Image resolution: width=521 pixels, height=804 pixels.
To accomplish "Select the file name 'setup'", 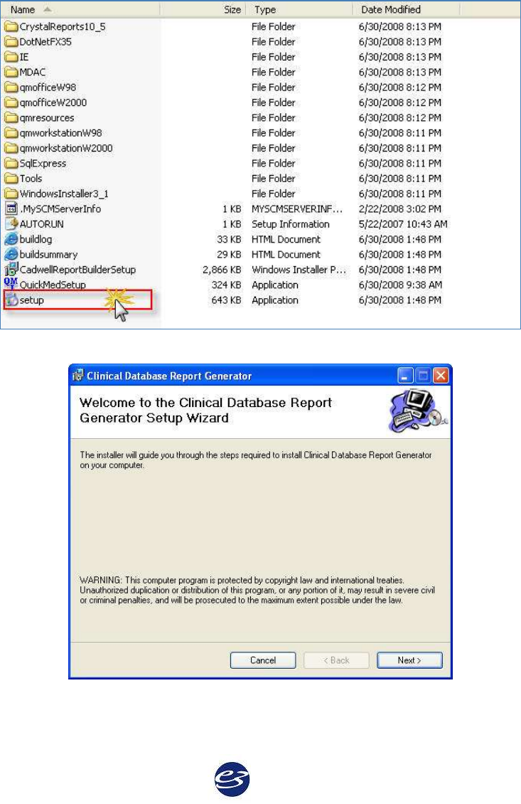I will tap(32, 300).
